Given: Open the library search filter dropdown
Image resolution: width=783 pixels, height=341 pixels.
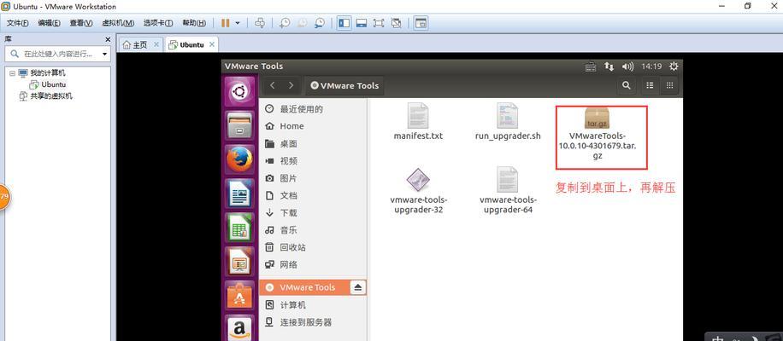Looking at the screenshot, I should pyautogui.click(x=105, y=54).
